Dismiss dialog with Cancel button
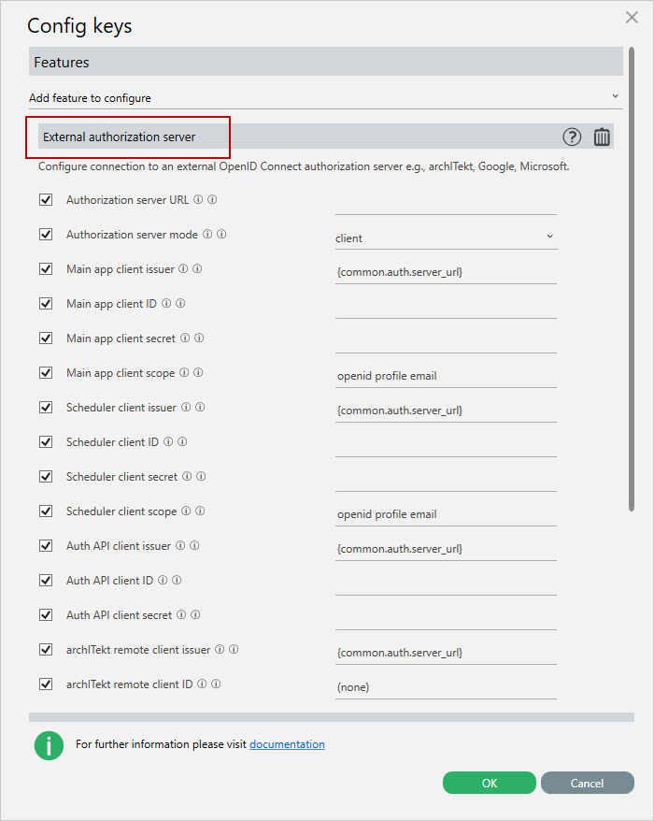The width and height of the screenshot is (654, 821). tap(587, 783)
